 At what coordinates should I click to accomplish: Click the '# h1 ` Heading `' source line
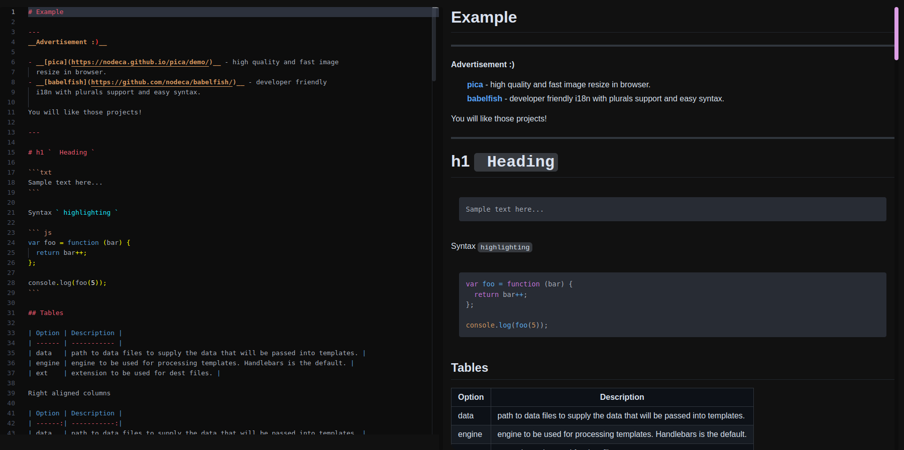pyautogui.click(x=61, y=153)
